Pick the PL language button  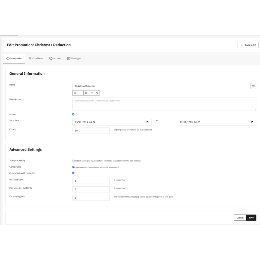coord(97,93)
